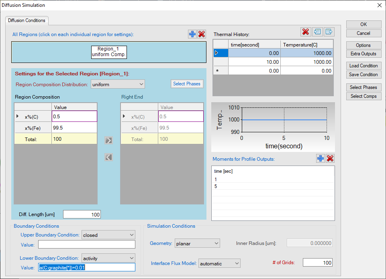This screenshot has height=279, width=386.
Task: Select Region_1 box in All Regions
Action: tap(109, 52)
